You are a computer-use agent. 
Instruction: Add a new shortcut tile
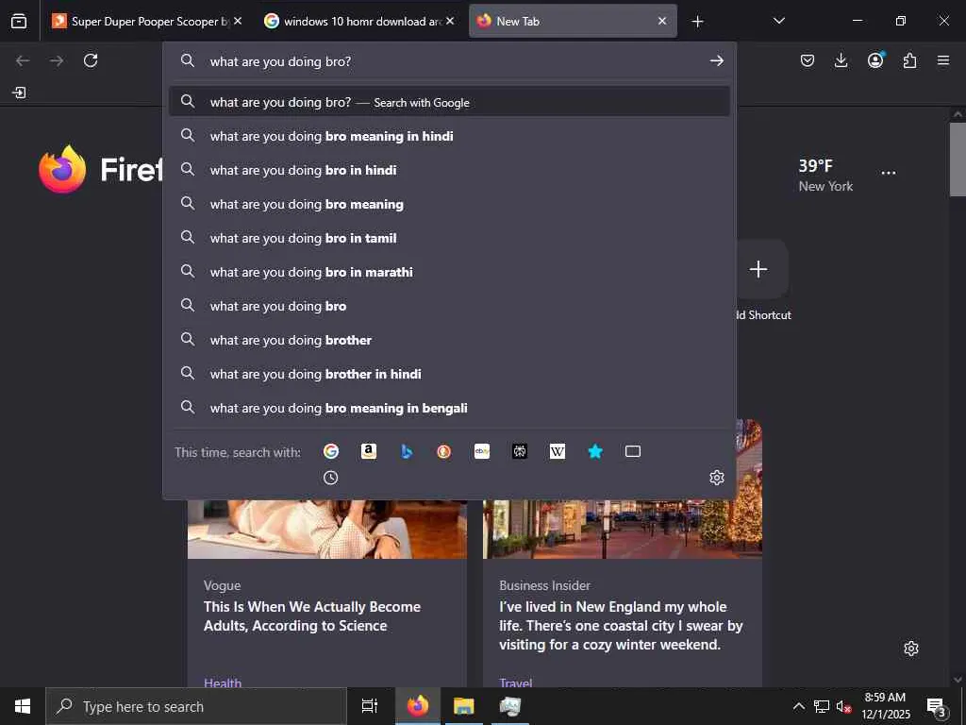click(x=758, y=269)
